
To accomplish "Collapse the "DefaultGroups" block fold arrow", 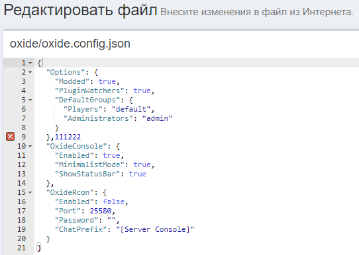I will coord(30,100).
